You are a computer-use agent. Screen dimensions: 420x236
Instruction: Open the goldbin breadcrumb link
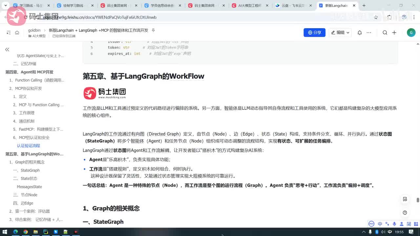coord(34,30)
